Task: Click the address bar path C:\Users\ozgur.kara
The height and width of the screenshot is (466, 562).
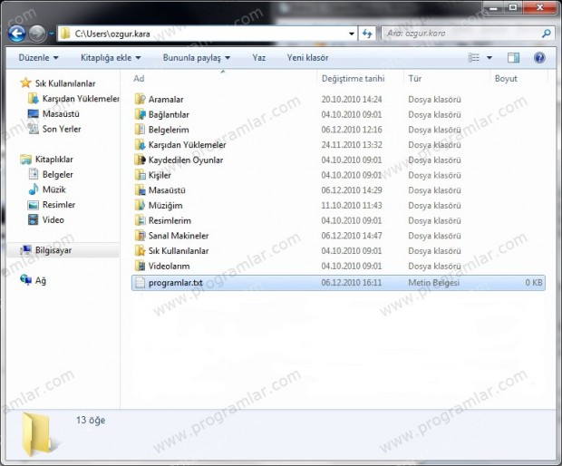Action: coord(112,34)
